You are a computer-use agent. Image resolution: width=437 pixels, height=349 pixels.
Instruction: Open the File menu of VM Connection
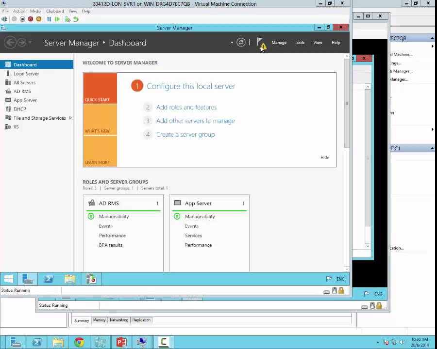[5, 11]
